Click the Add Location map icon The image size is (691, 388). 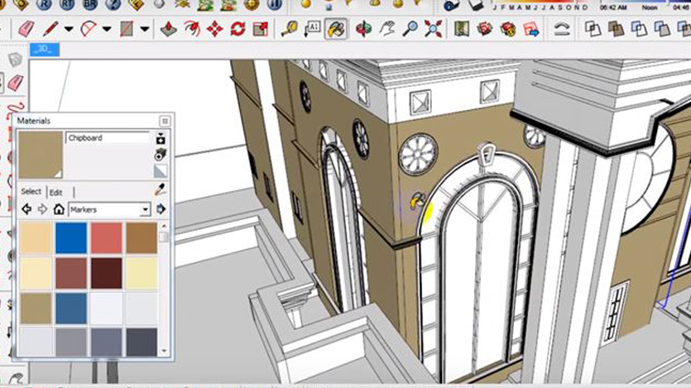(462, 29)
